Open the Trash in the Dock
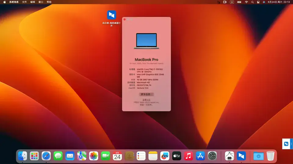293x164 pixels. (270, 156)
